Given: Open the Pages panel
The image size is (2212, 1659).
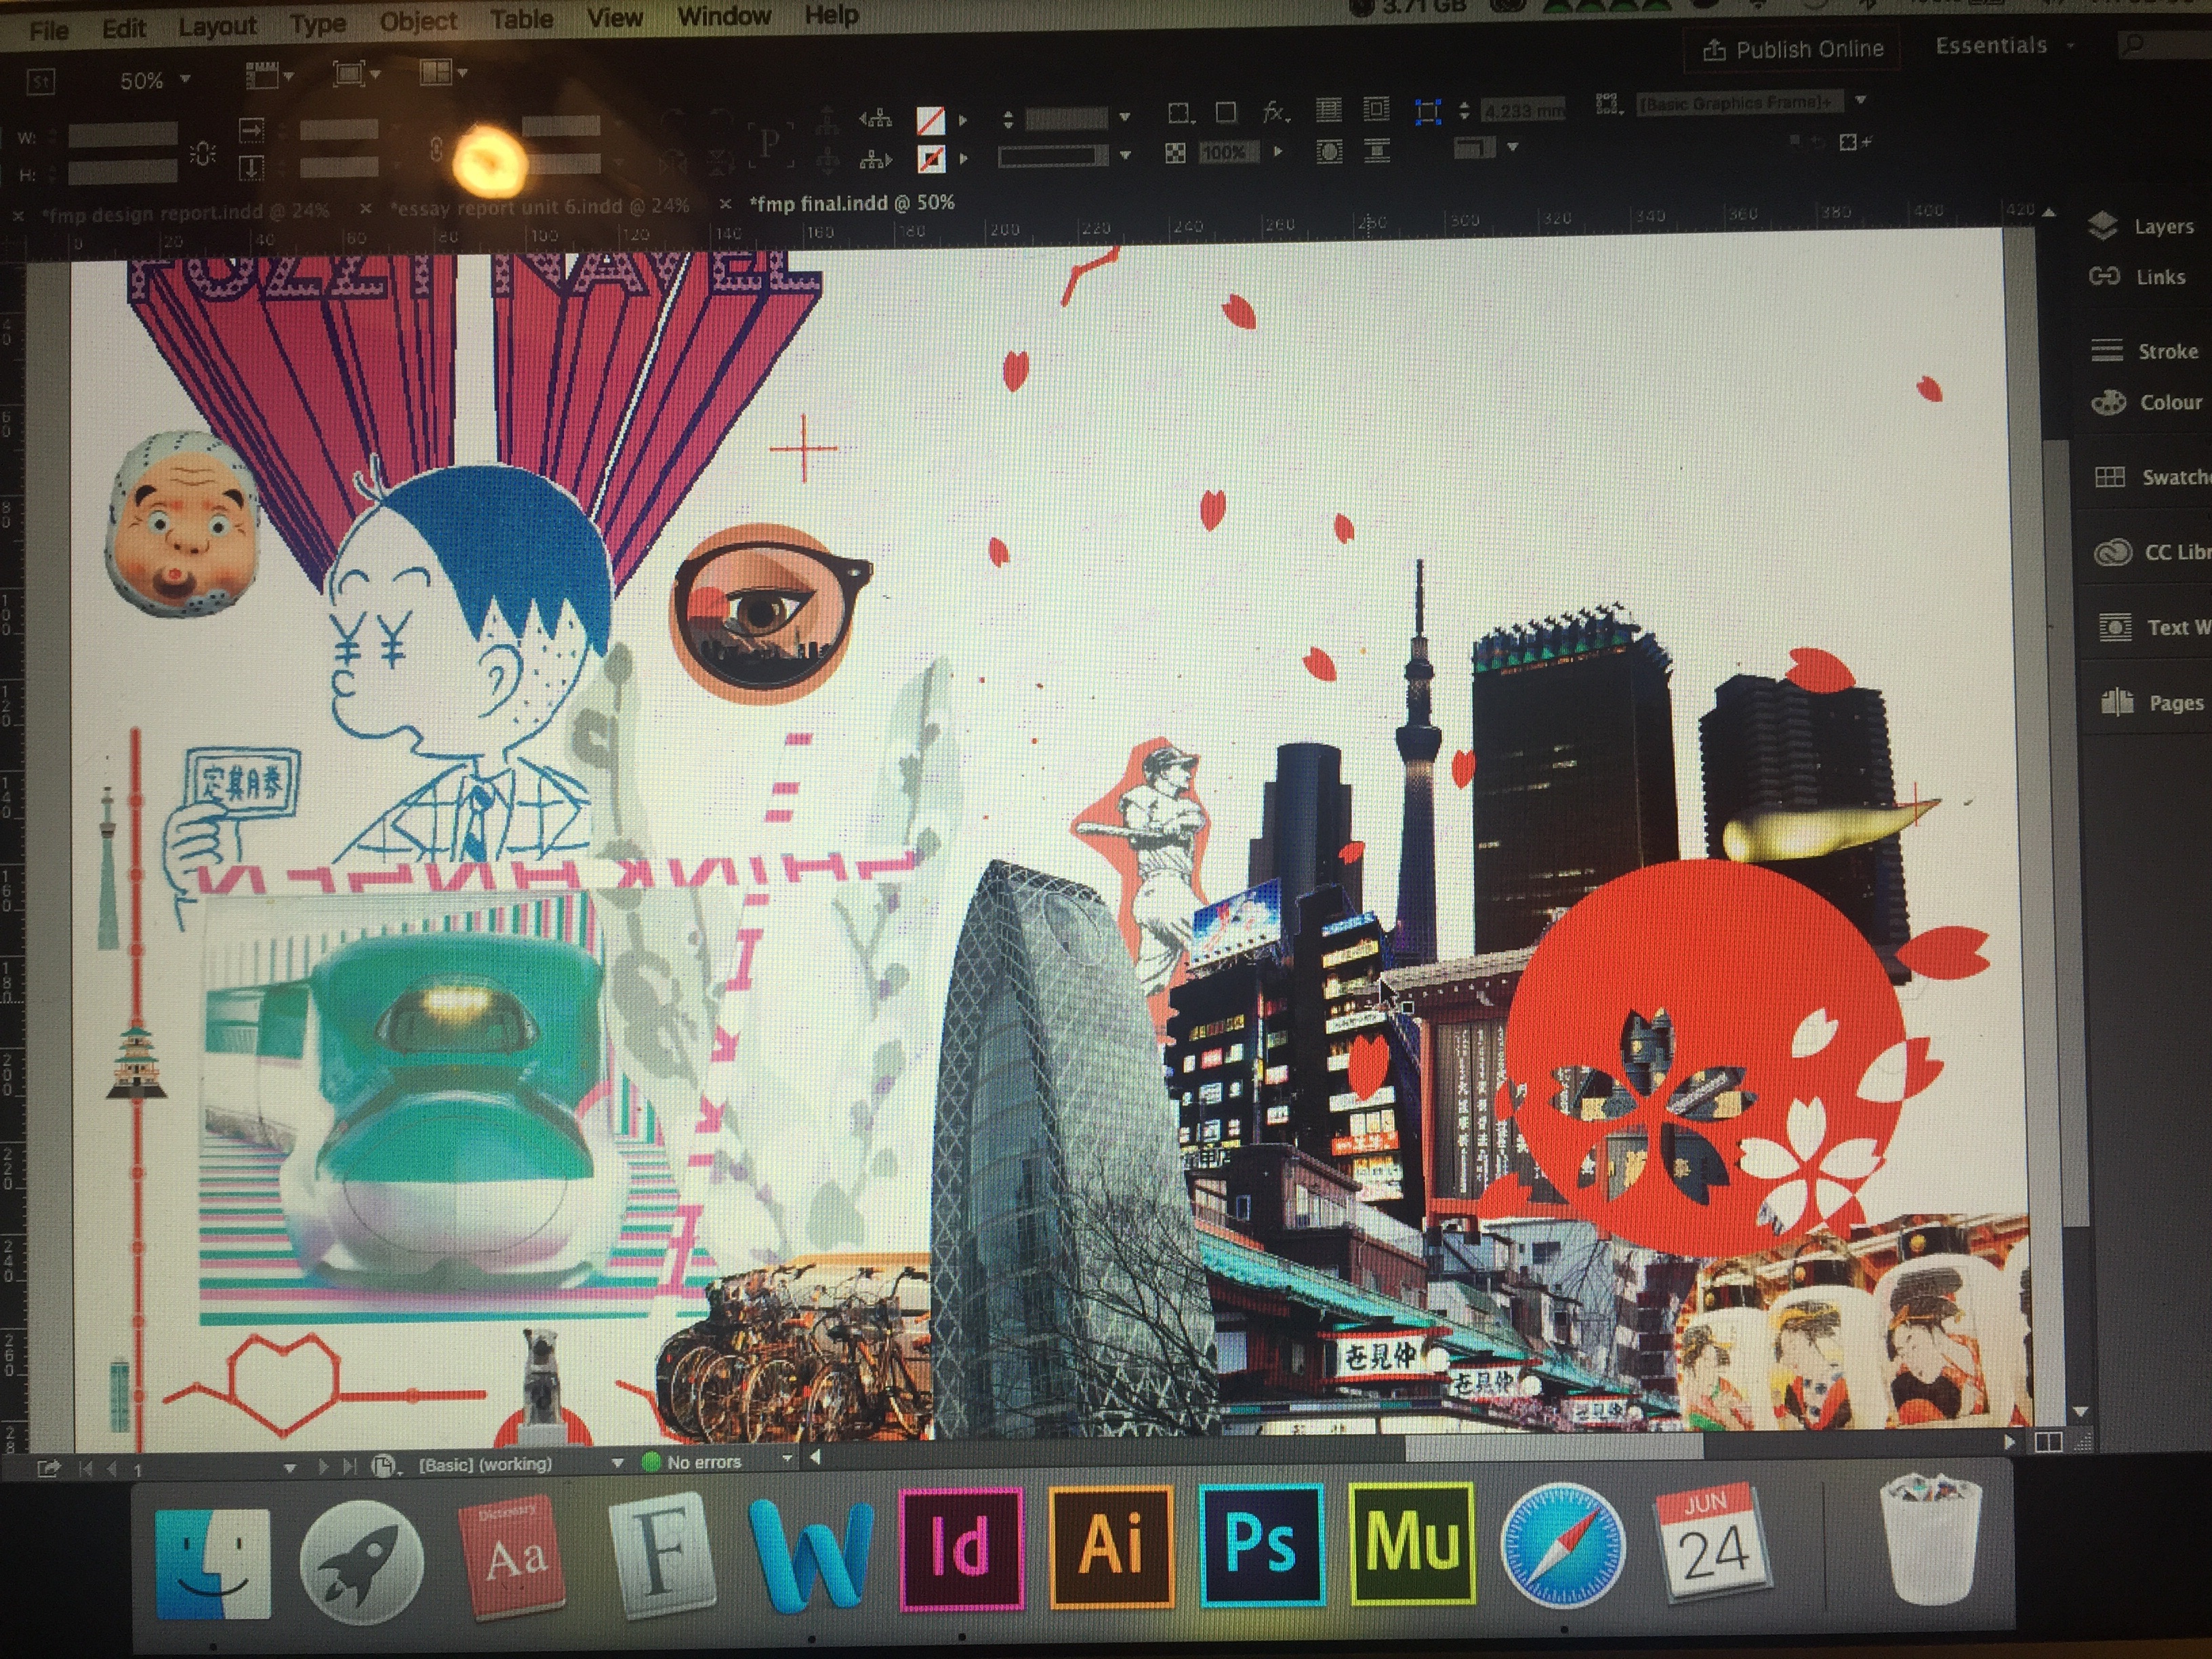Looking at the screenshot, I should tap(2152, 702).
